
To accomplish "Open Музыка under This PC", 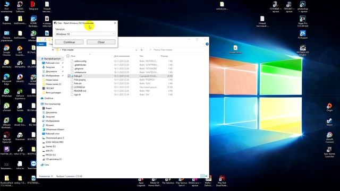I will coord(49,125).
